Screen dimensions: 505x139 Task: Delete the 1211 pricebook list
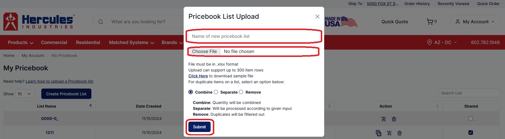click(400, 133)
